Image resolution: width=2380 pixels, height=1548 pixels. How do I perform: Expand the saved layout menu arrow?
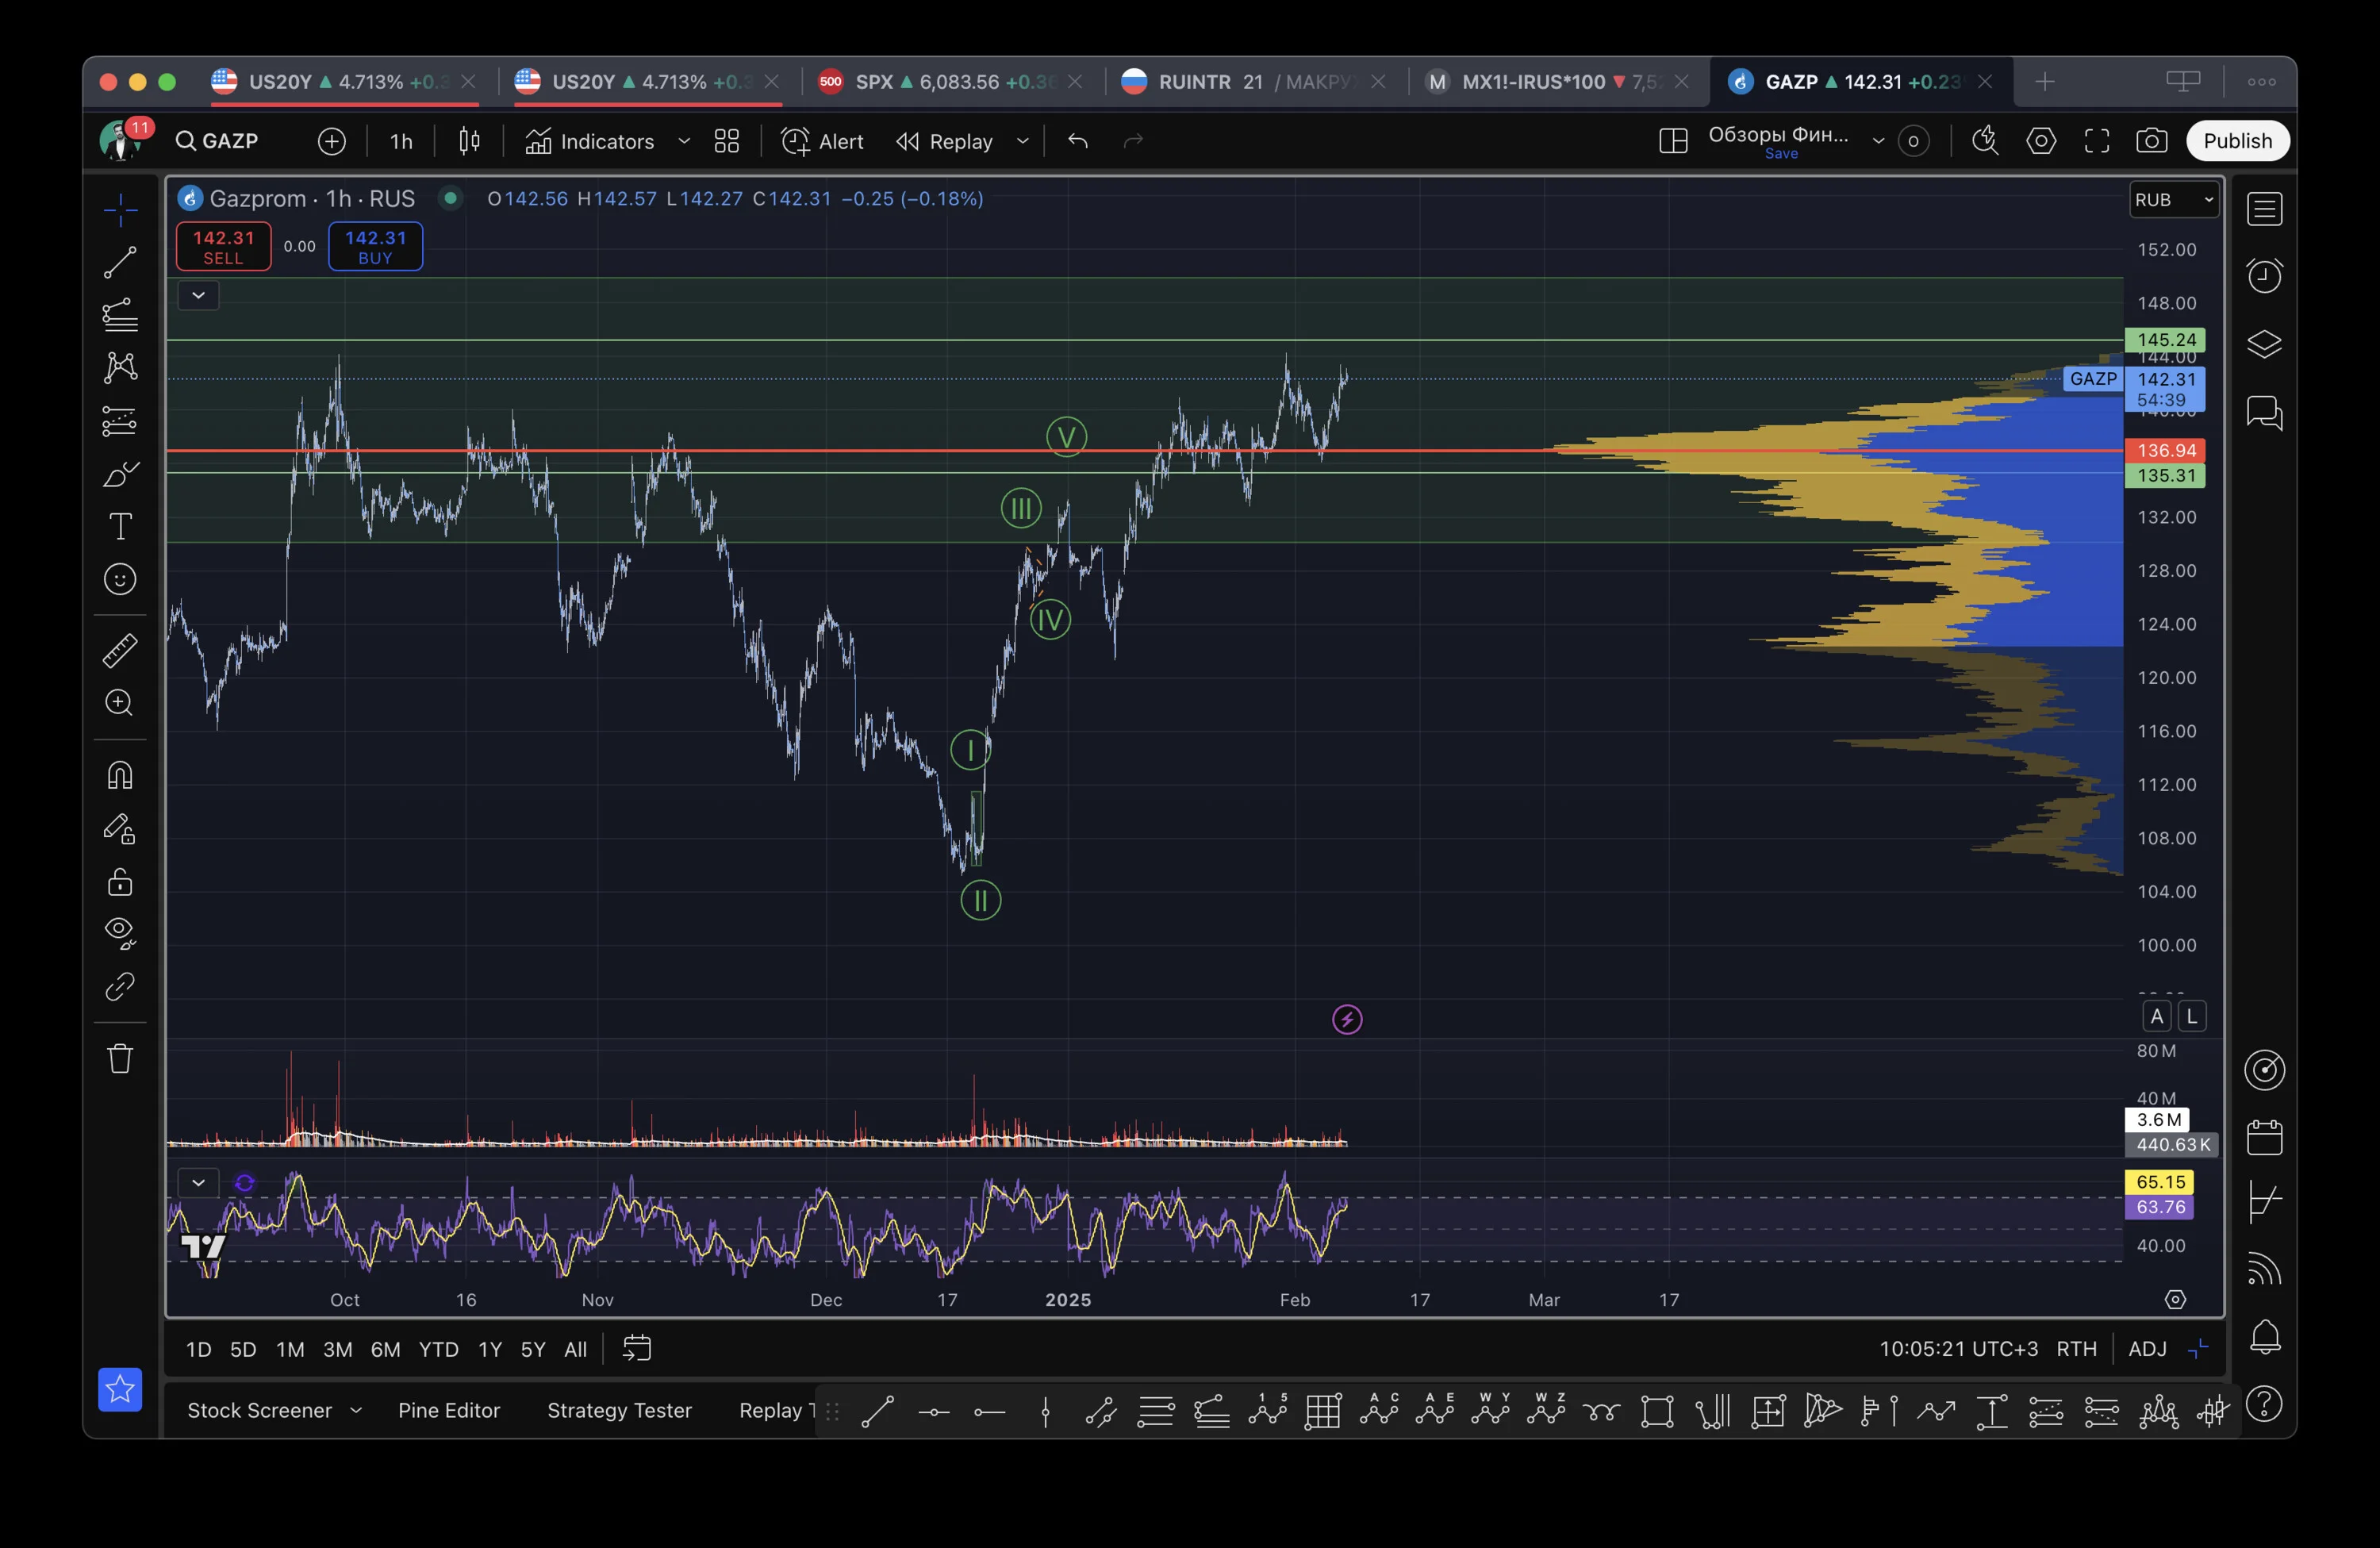coord(1878,141)
